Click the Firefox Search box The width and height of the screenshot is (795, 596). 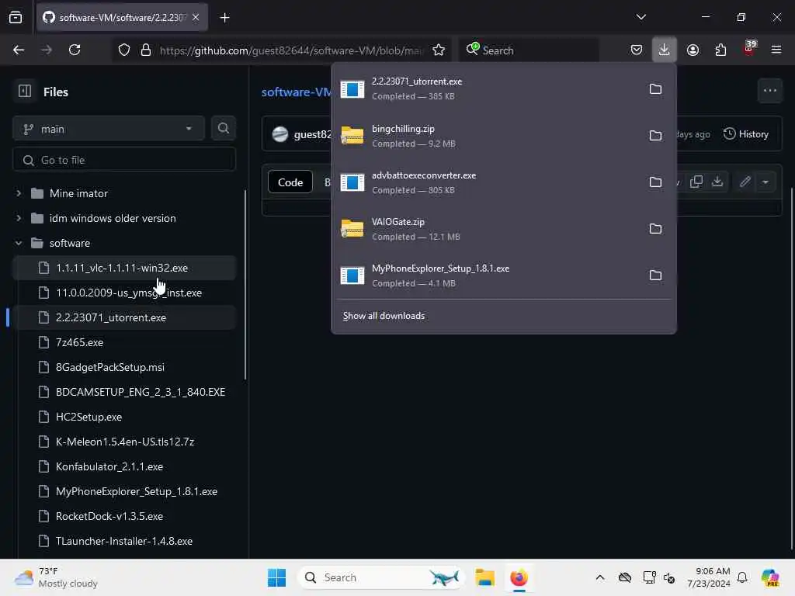(x=529, y=50)
